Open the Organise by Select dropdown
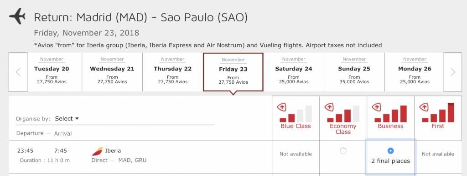Viewport: 467px width, 176px height. 67,119
